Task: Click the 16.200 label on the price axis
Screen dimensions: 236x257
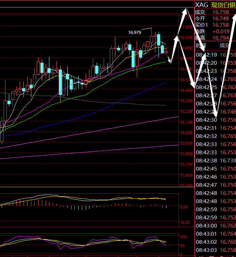Action: tap(186, 112)
